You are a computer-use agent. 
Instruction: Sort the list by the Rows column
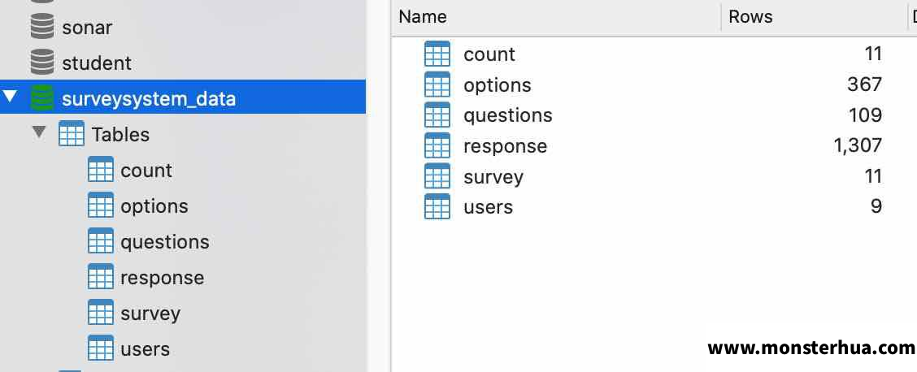814,17
